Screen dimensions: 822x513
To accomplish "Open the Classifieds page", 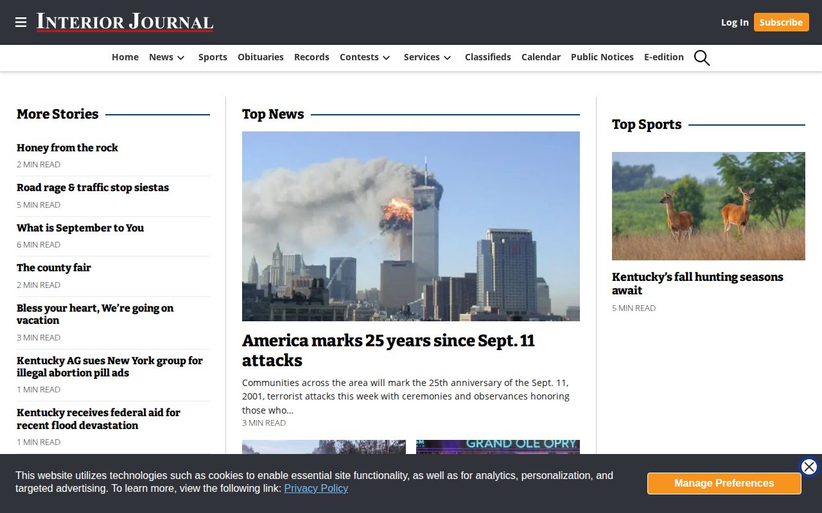I will [488, 57].
